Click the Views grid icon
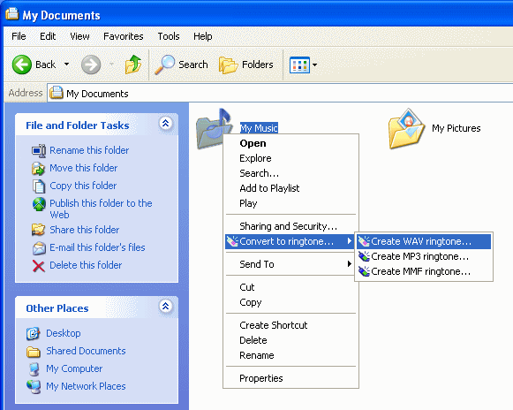 [299, 65]
